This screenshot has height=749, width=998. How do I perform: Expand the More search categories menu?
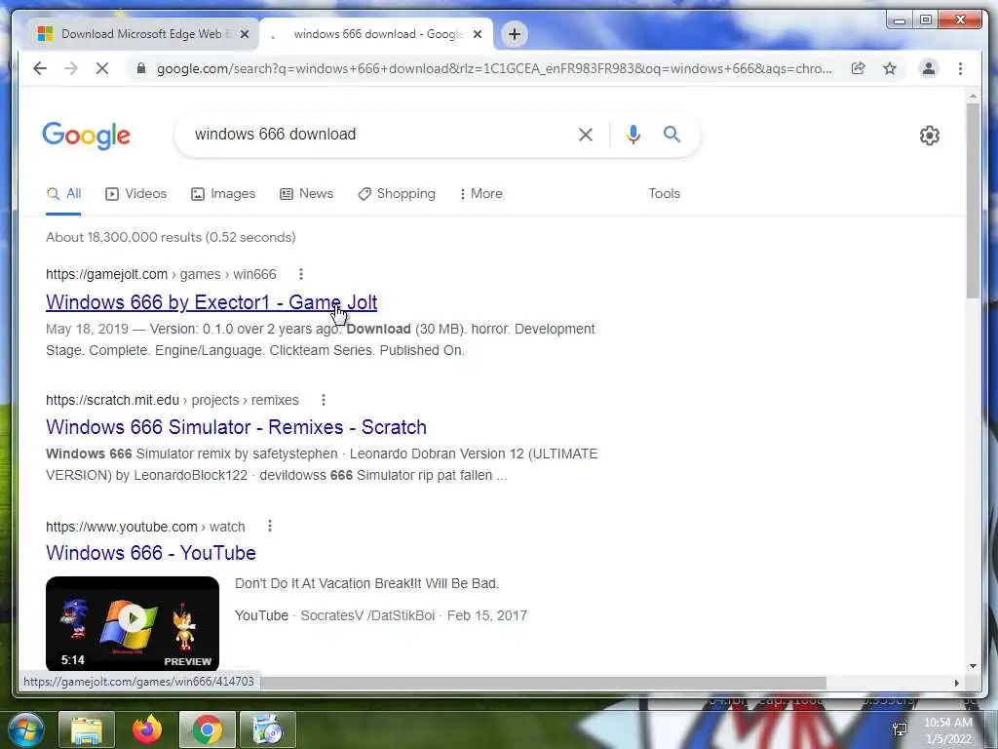click(481, 194)
